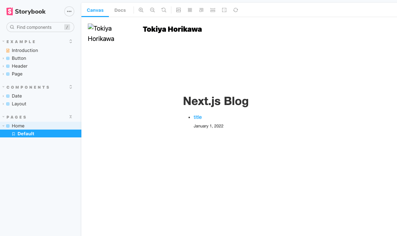Collapse all in the PAGES section
397x236 pixels.
pyautogui.click(x=71, y=117)
